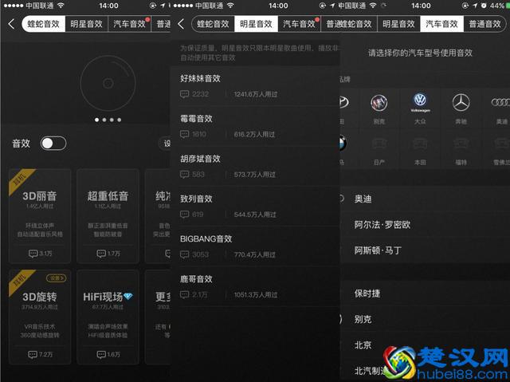Select 明星音效 tab on 蝰蛇音效 screen

coord(87,24)
